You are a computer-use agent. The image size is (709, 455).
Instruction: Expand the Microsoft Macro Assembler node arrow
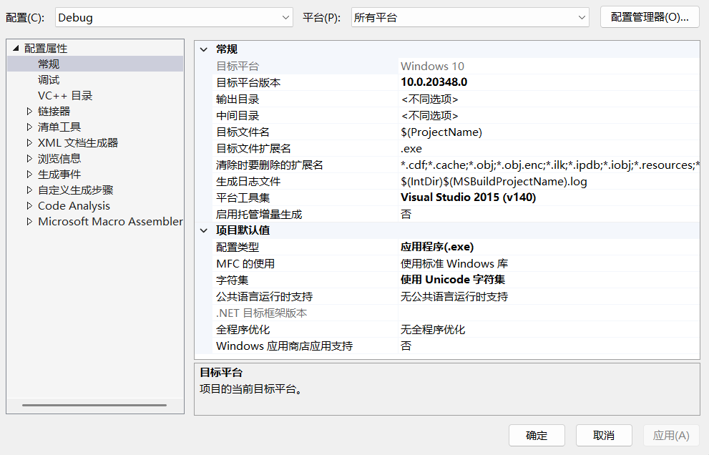[29, 222]
